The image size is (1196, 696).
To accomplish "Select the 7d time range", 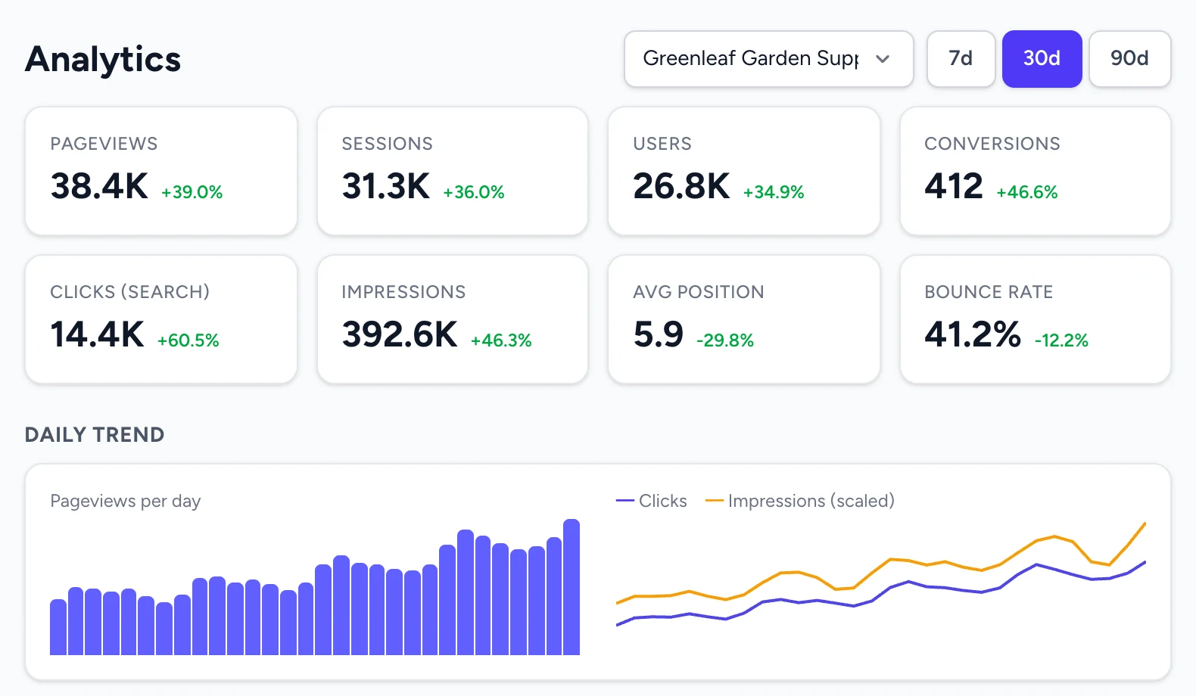I will (x=961, y=59).
